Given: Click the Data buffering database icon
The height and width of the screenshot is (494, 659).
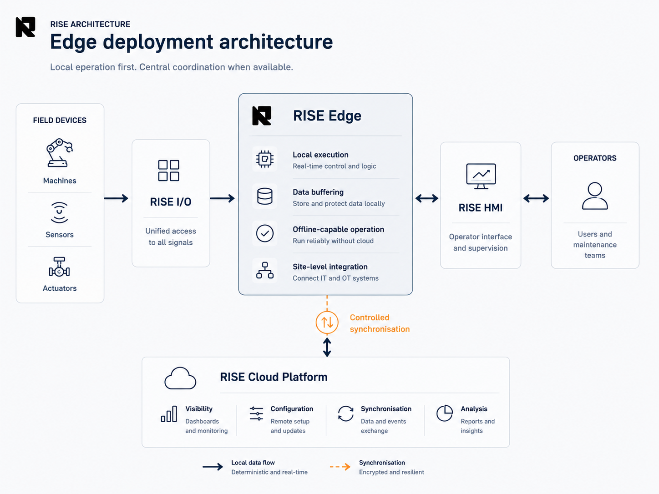Looking at the screenshot, I should [x=265, y=197].
